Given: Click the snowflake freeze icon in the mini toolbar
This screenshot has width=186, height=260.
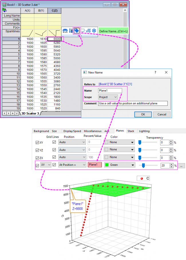Looking at the screenshot, I should (94, 31).
